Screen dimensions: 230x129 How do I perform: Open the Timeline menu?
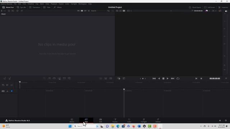(x=31, y=4)
